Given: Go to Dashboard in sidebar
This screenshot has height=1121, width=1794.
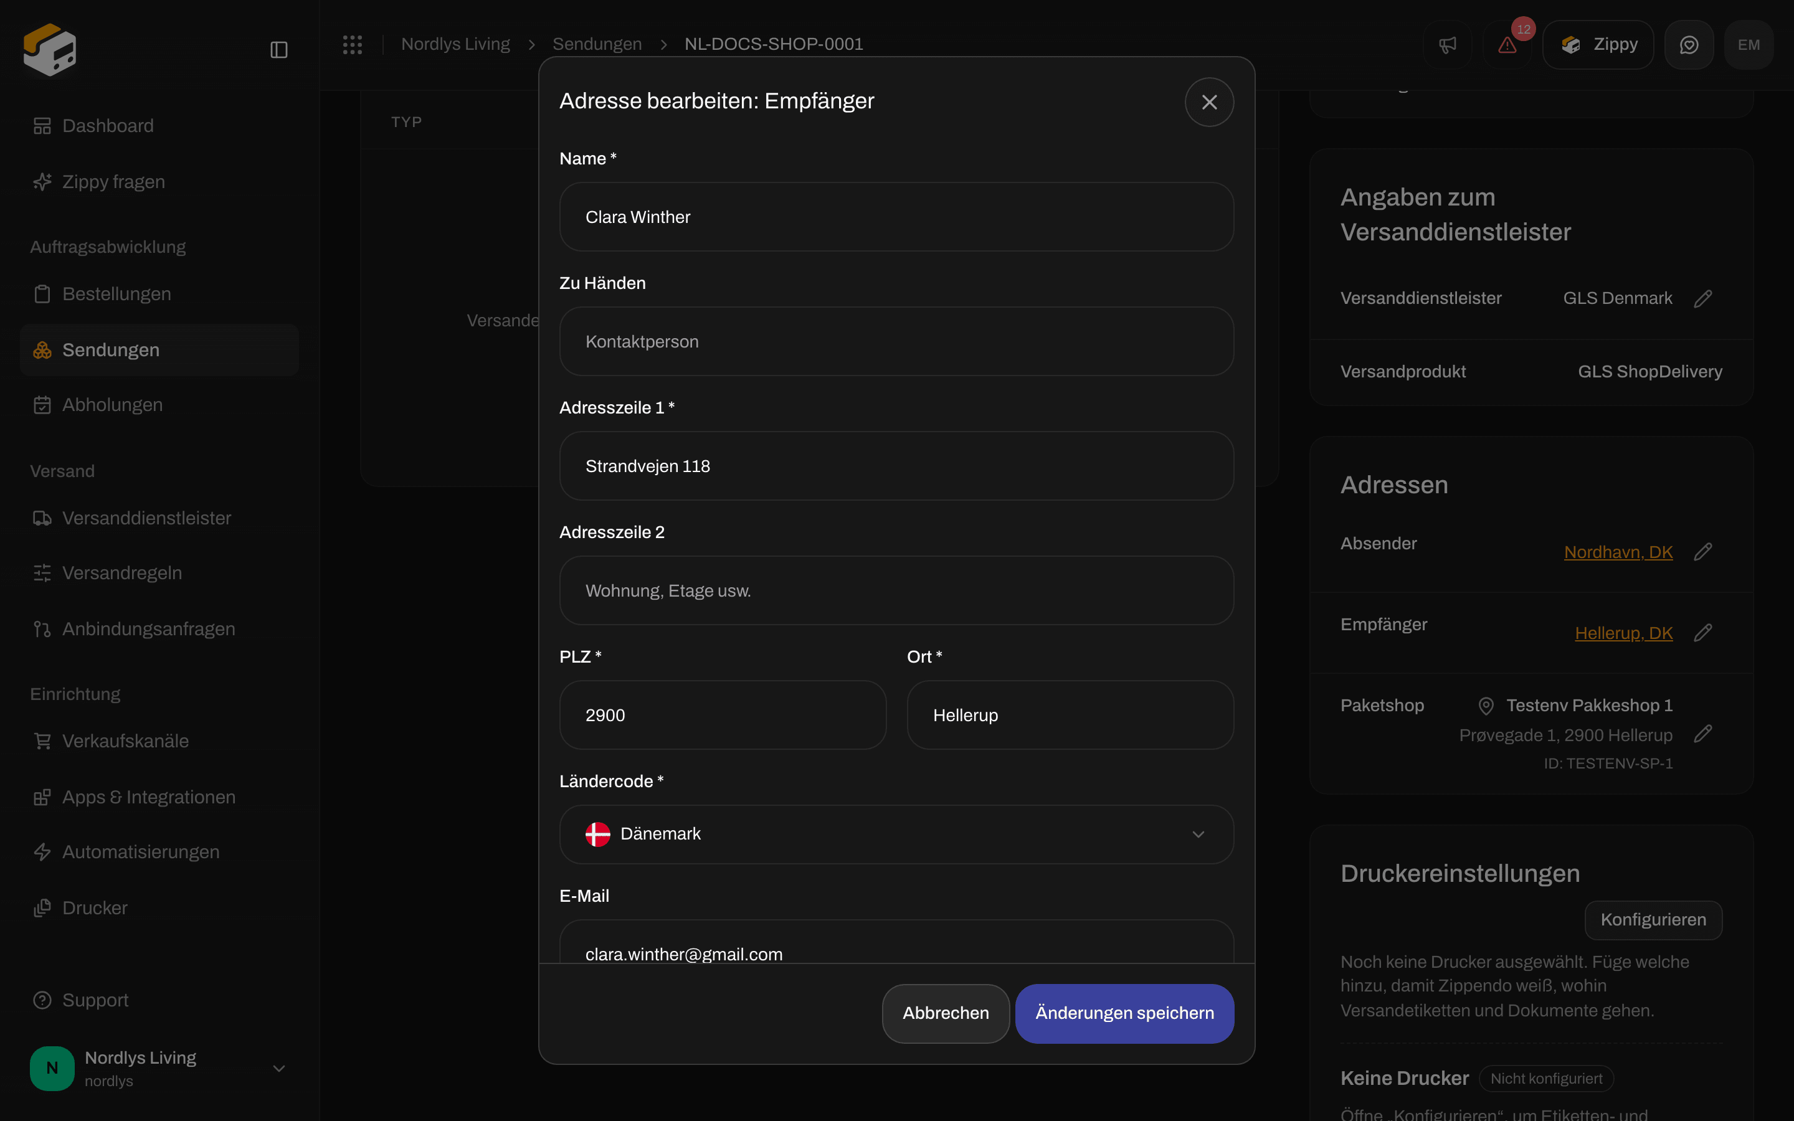Looking at the screenshot, I should (x=159, y=126).
